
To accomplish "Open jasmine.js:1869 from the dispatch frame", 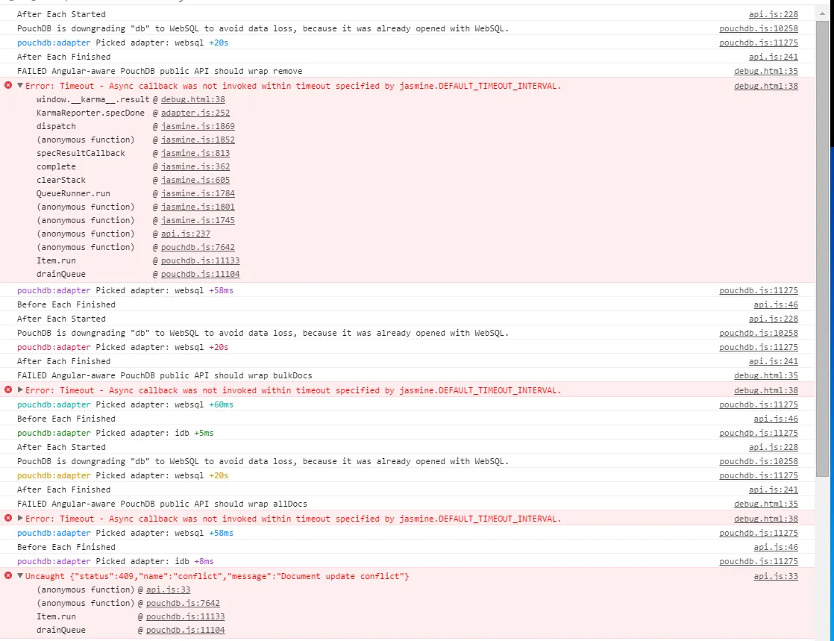I will 198,126.
